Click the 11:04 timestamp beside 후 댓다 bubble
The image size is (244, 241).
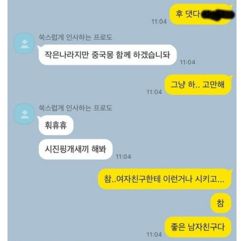pyautogui.click(x=159, y=22)
